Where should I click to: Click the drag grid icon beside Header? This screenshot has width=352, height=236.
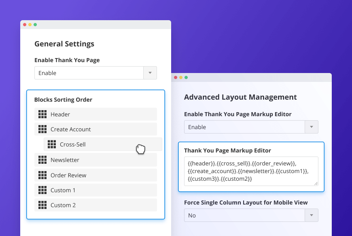pos(42,114)
